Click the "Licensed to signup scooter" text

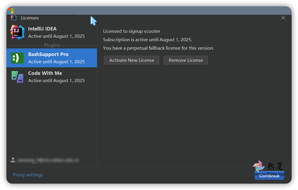tap(132, 31)
